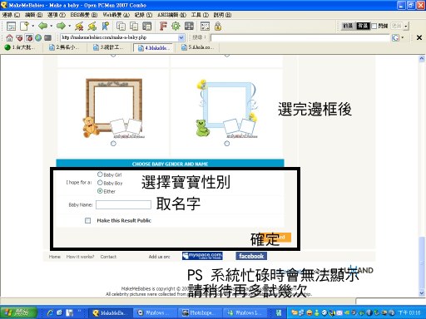Choose the blue duck frame radio
This screenshot has height=319, width=426.
point(227,144)
